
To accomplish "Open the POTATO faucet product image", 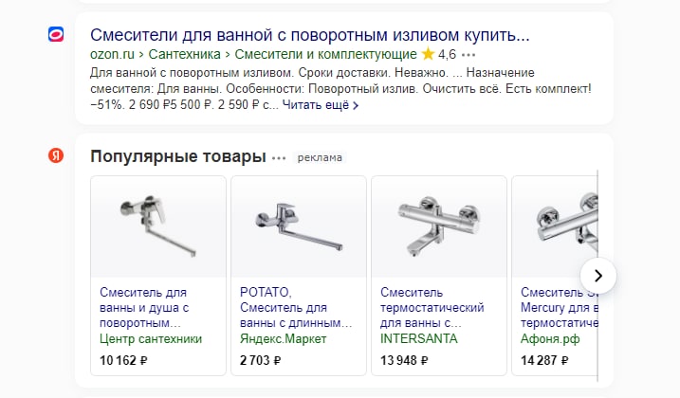I will tap(299, 226).
